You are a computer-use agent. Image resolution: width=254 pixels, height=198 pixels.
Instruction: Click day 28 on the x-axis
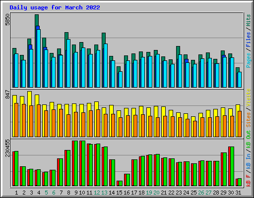216,193
